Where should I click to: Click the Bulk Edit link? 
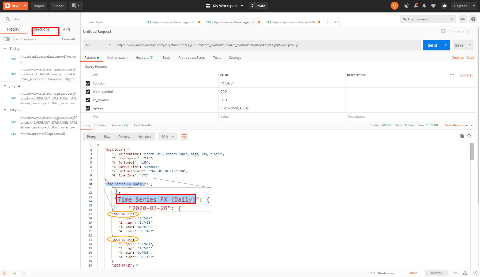[x=466, y=75]
